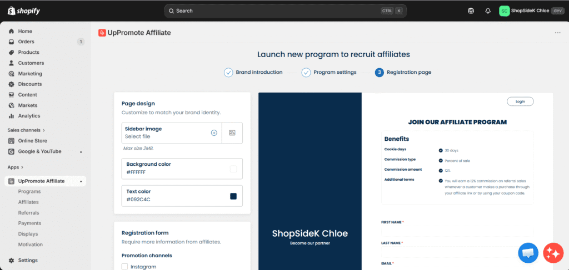
Task: Open Programs in the sidebar
Action: [x=29, y=191]
